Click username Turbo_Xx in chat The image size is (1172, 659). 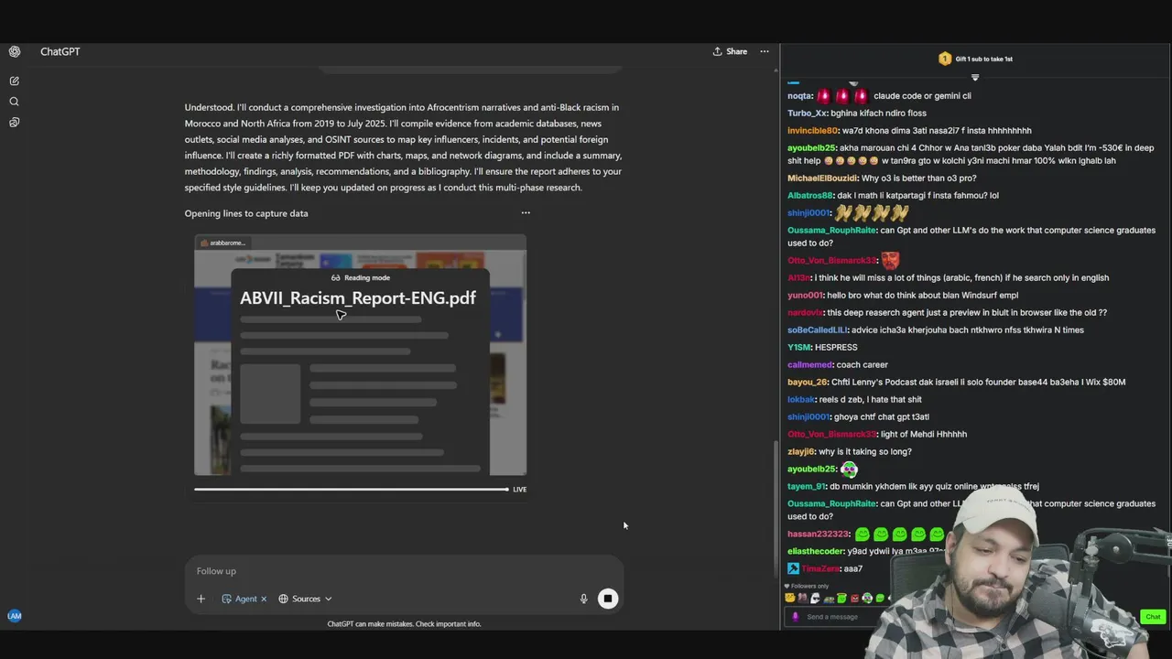coord(807,113)
